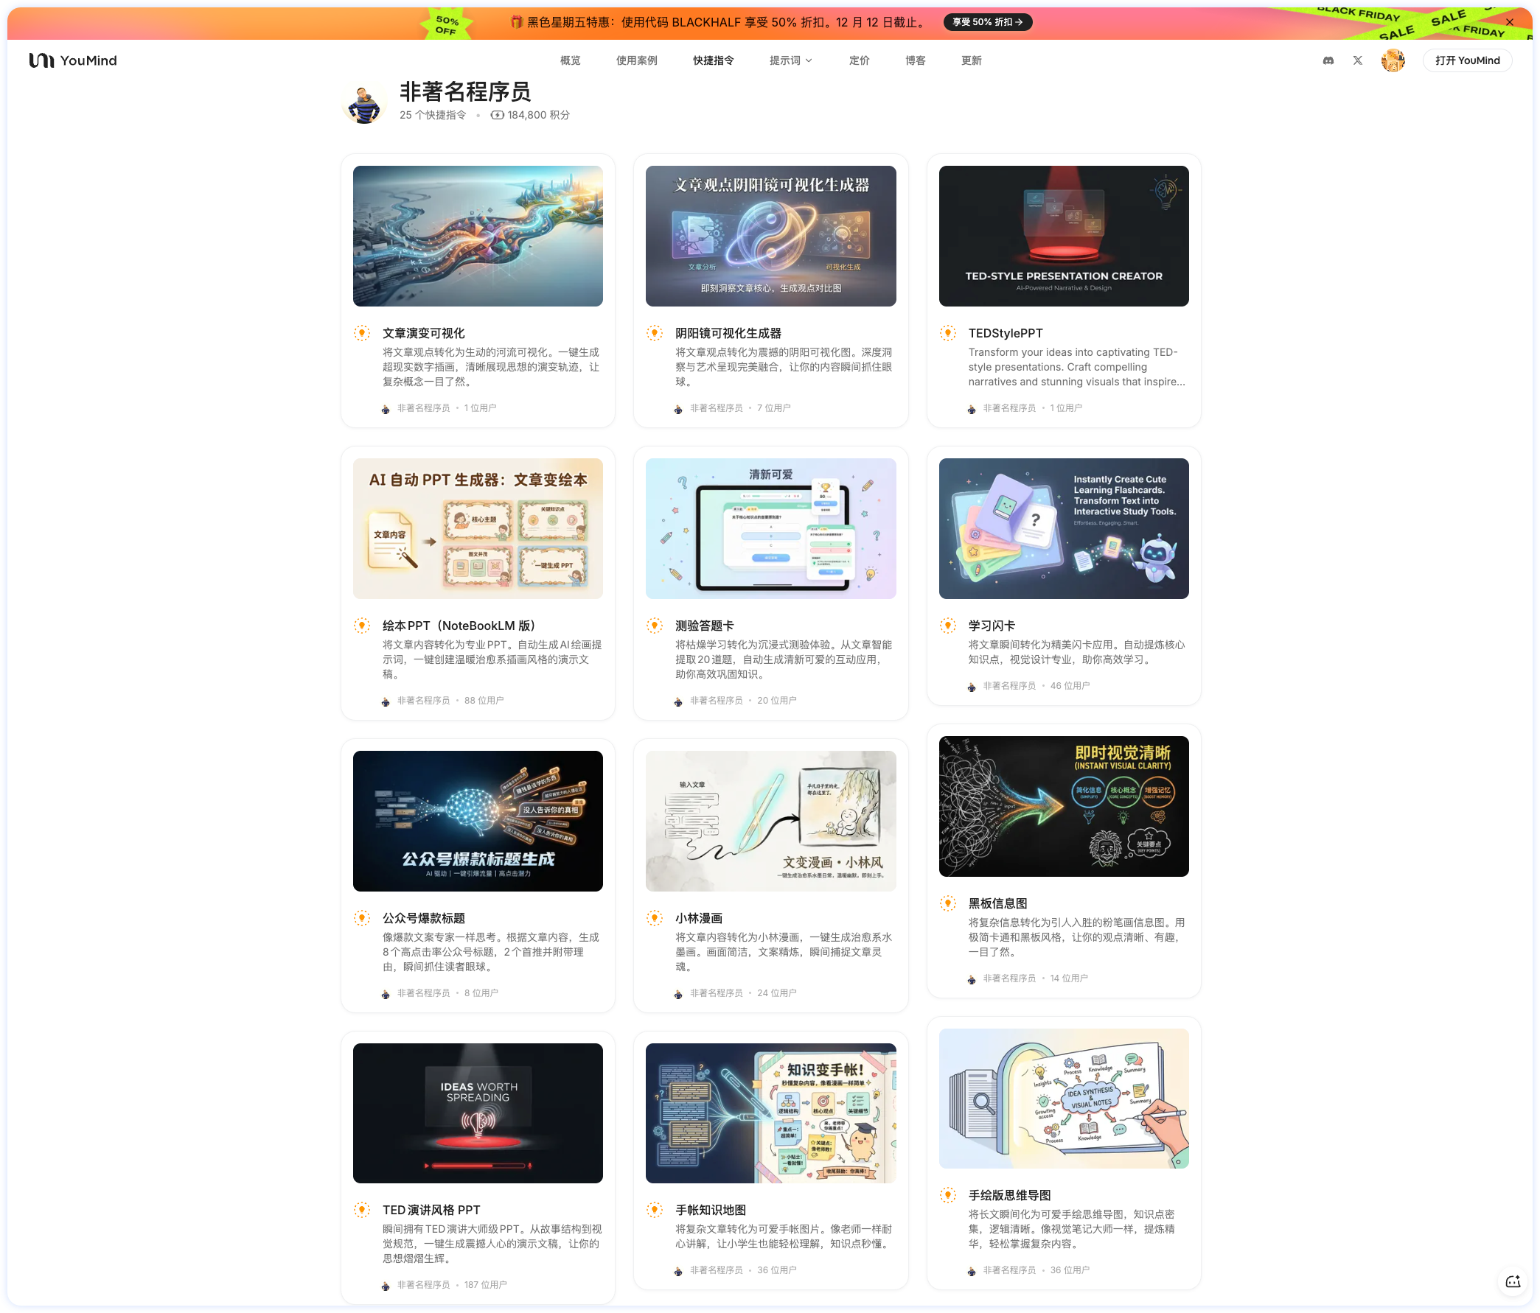
Task: Click the lightbulb icon beside 学习闪卡
Action: click(947, 626)
